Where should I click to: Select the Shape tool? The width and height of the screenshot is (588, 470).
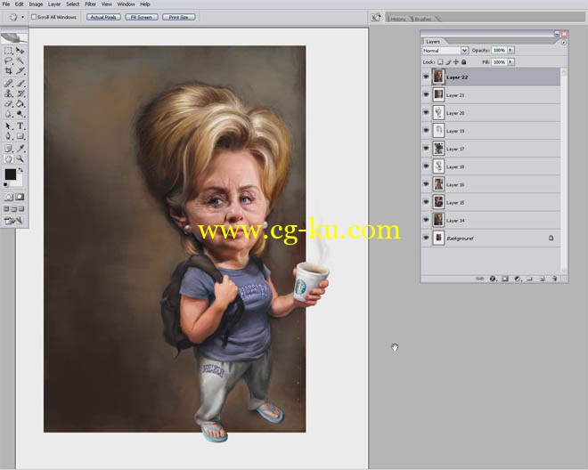pos(20,136)
